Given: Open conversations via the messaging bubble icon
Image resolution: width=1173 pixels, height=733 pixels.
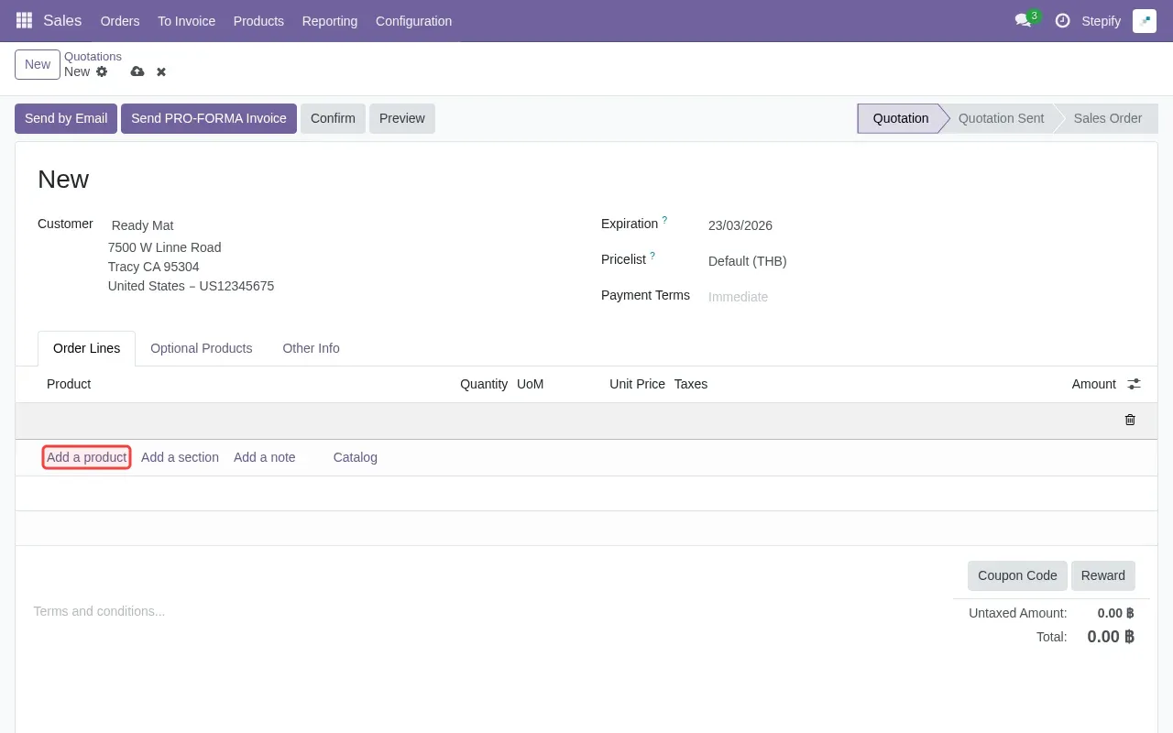Looking at the screenshot, I should click(1023, 21).
